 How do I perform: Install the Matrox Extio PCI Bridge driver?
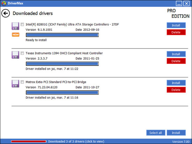pyautogui.click(x=176, y=83)
